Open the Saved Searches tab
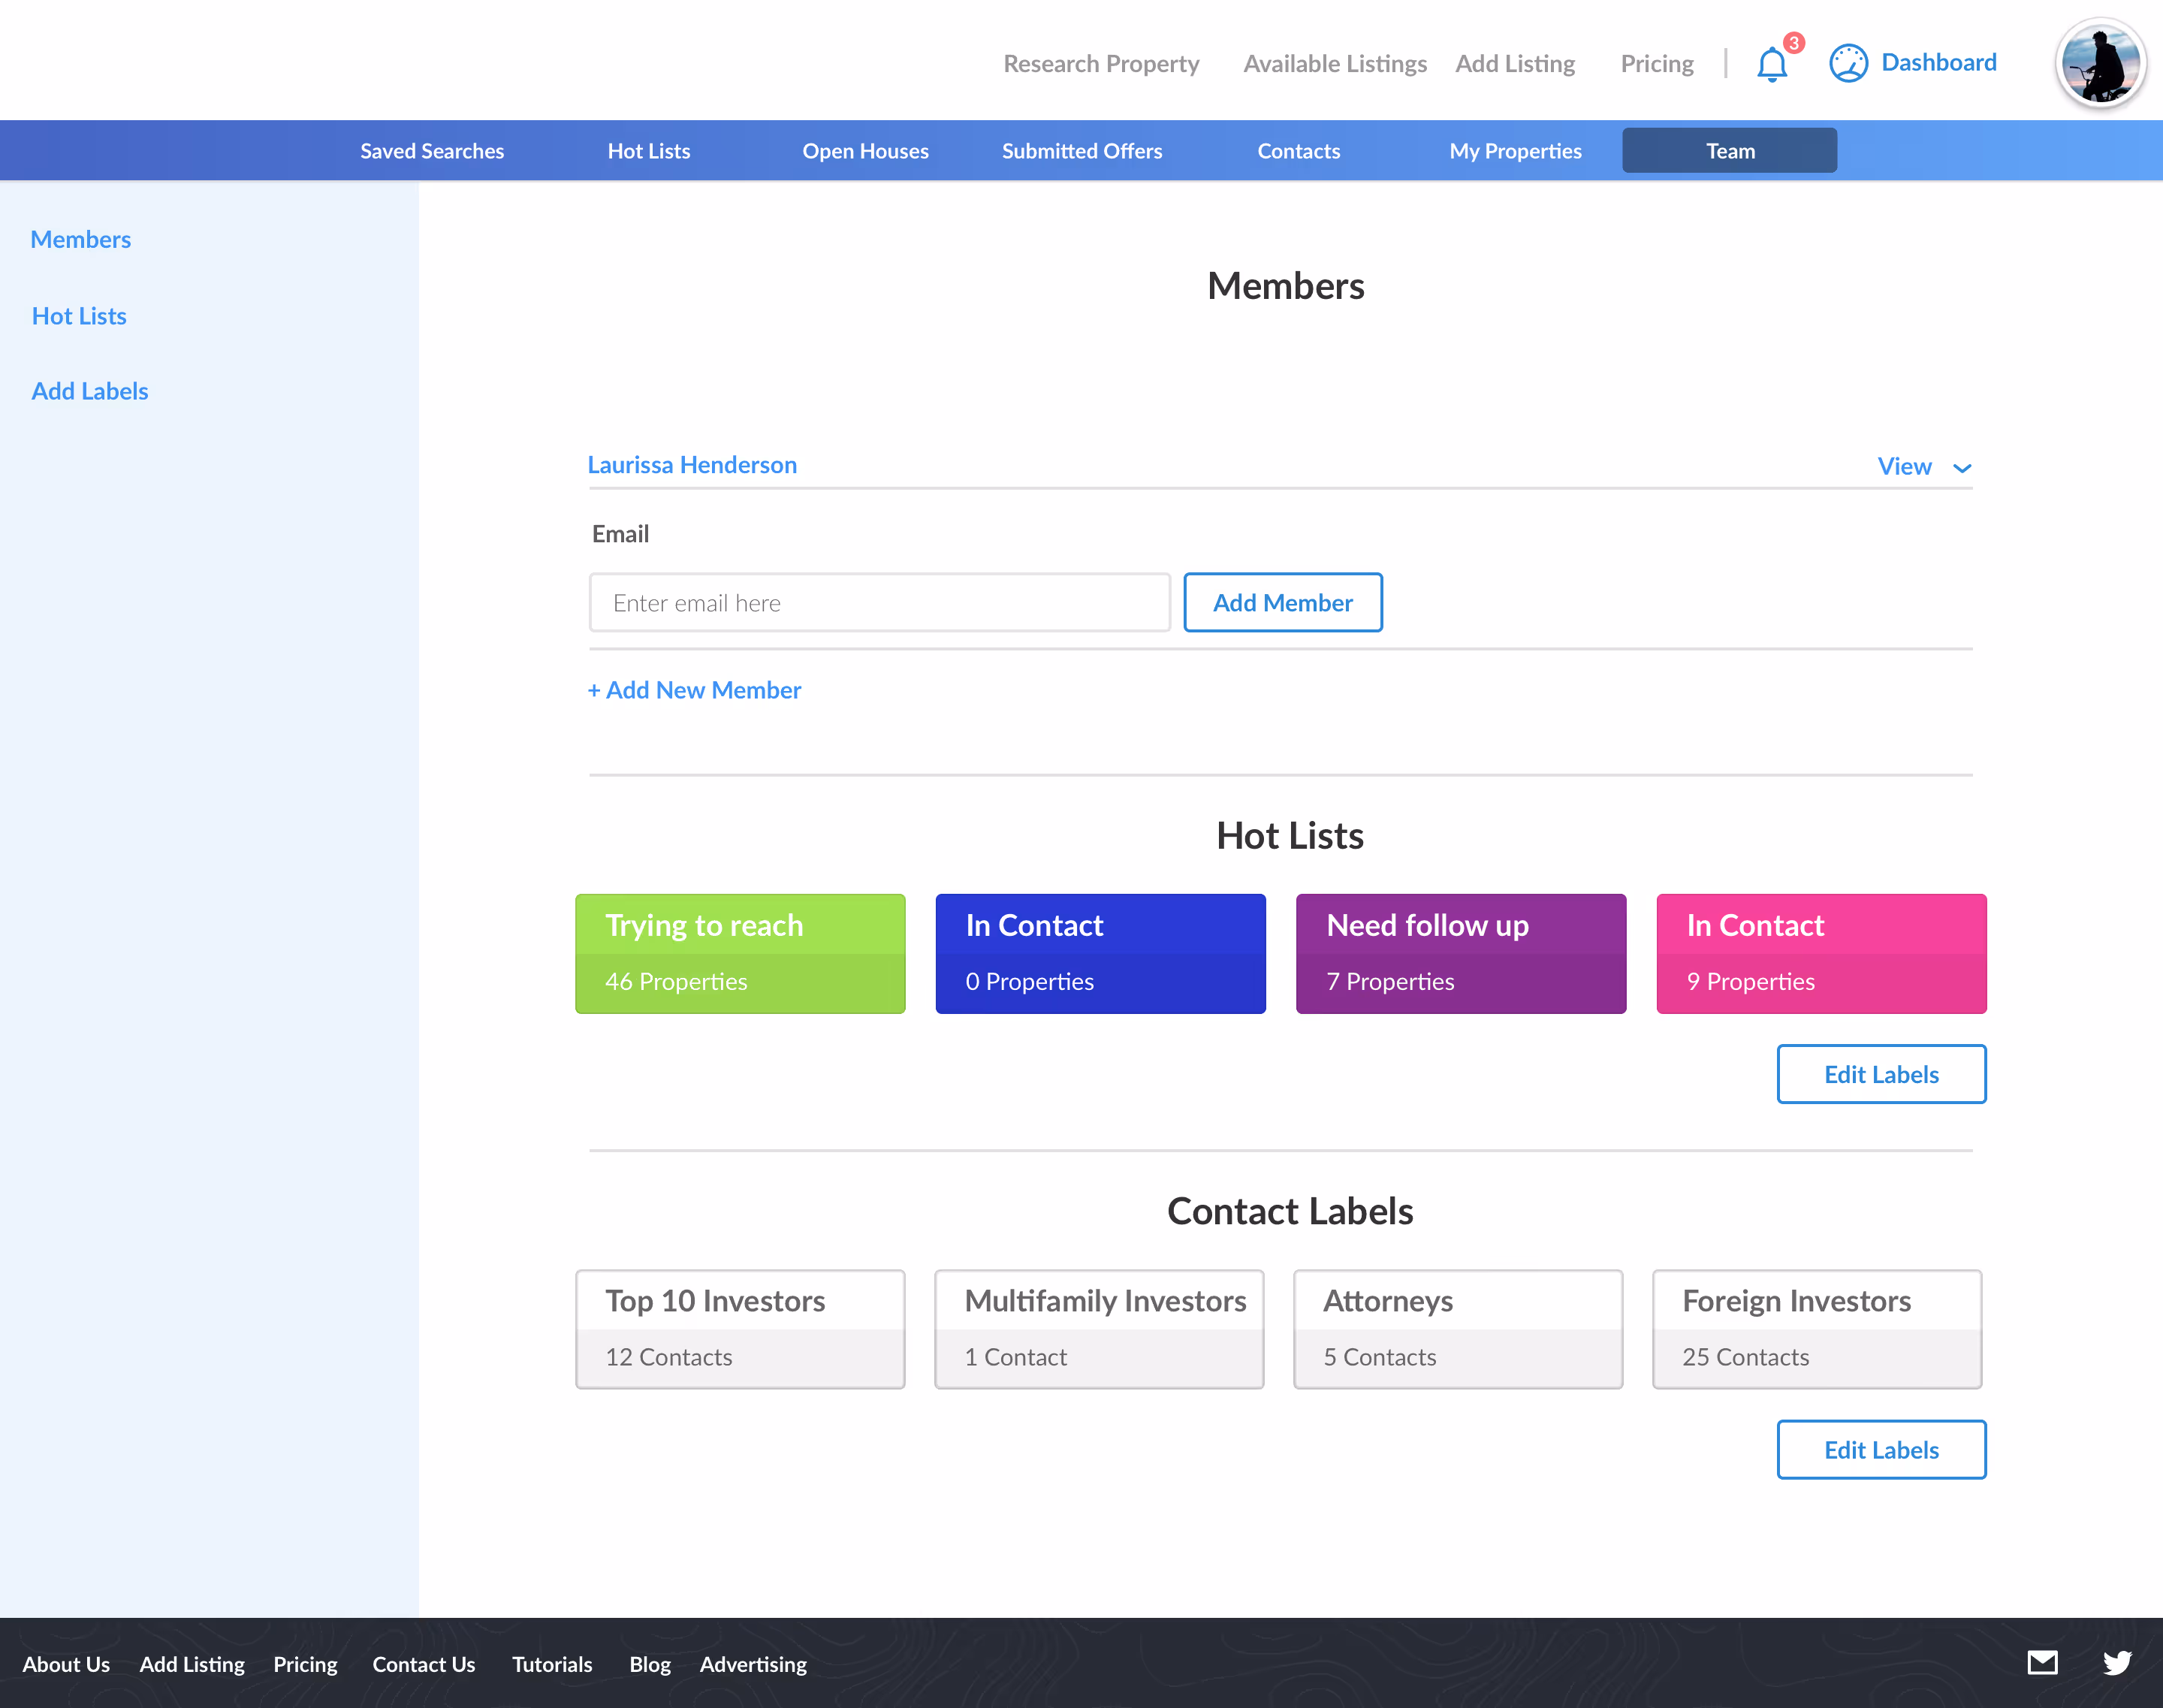The width and height of the screenshot is (2163, 1708). click(x=432, y=151)
